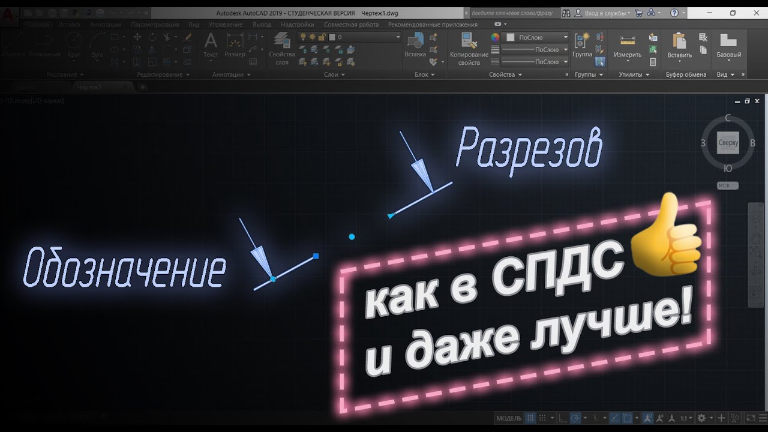Expand the Редактирование panel
This screenshot has width=768, height=432.
[x=163, y=75]
